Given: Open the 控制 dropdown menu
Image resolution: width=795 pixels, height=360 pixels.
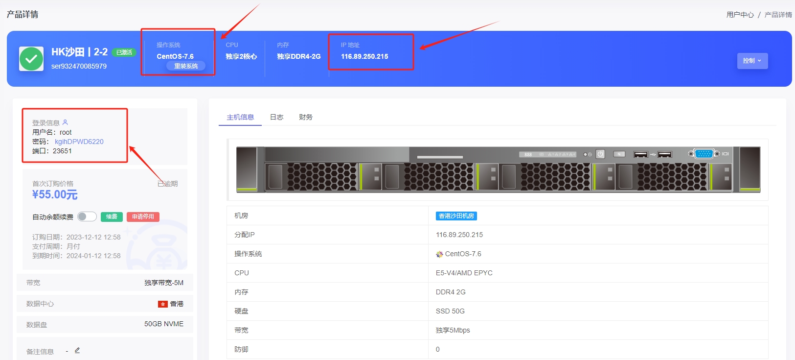Looking at the screenshot, I should 752,61.
